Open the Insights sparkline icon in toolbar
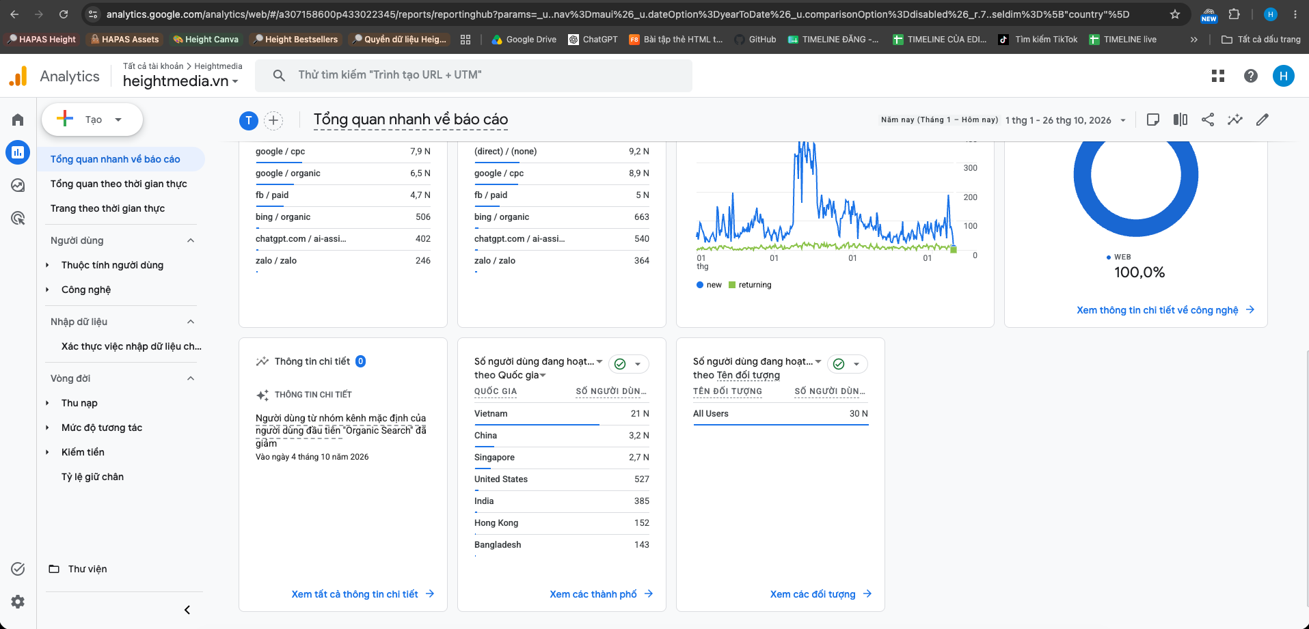 [x=1235, y=120]
